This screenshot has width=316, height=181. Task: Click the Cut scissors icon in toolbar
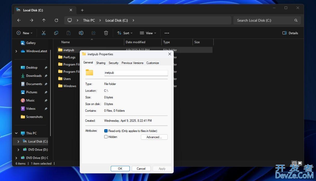pos(44,33)
